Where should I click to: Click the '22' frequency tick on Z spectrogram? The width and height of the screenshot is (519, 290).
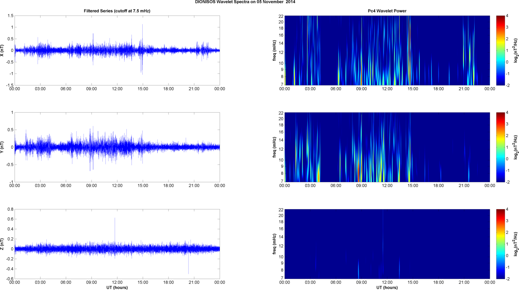coord(281,210)
